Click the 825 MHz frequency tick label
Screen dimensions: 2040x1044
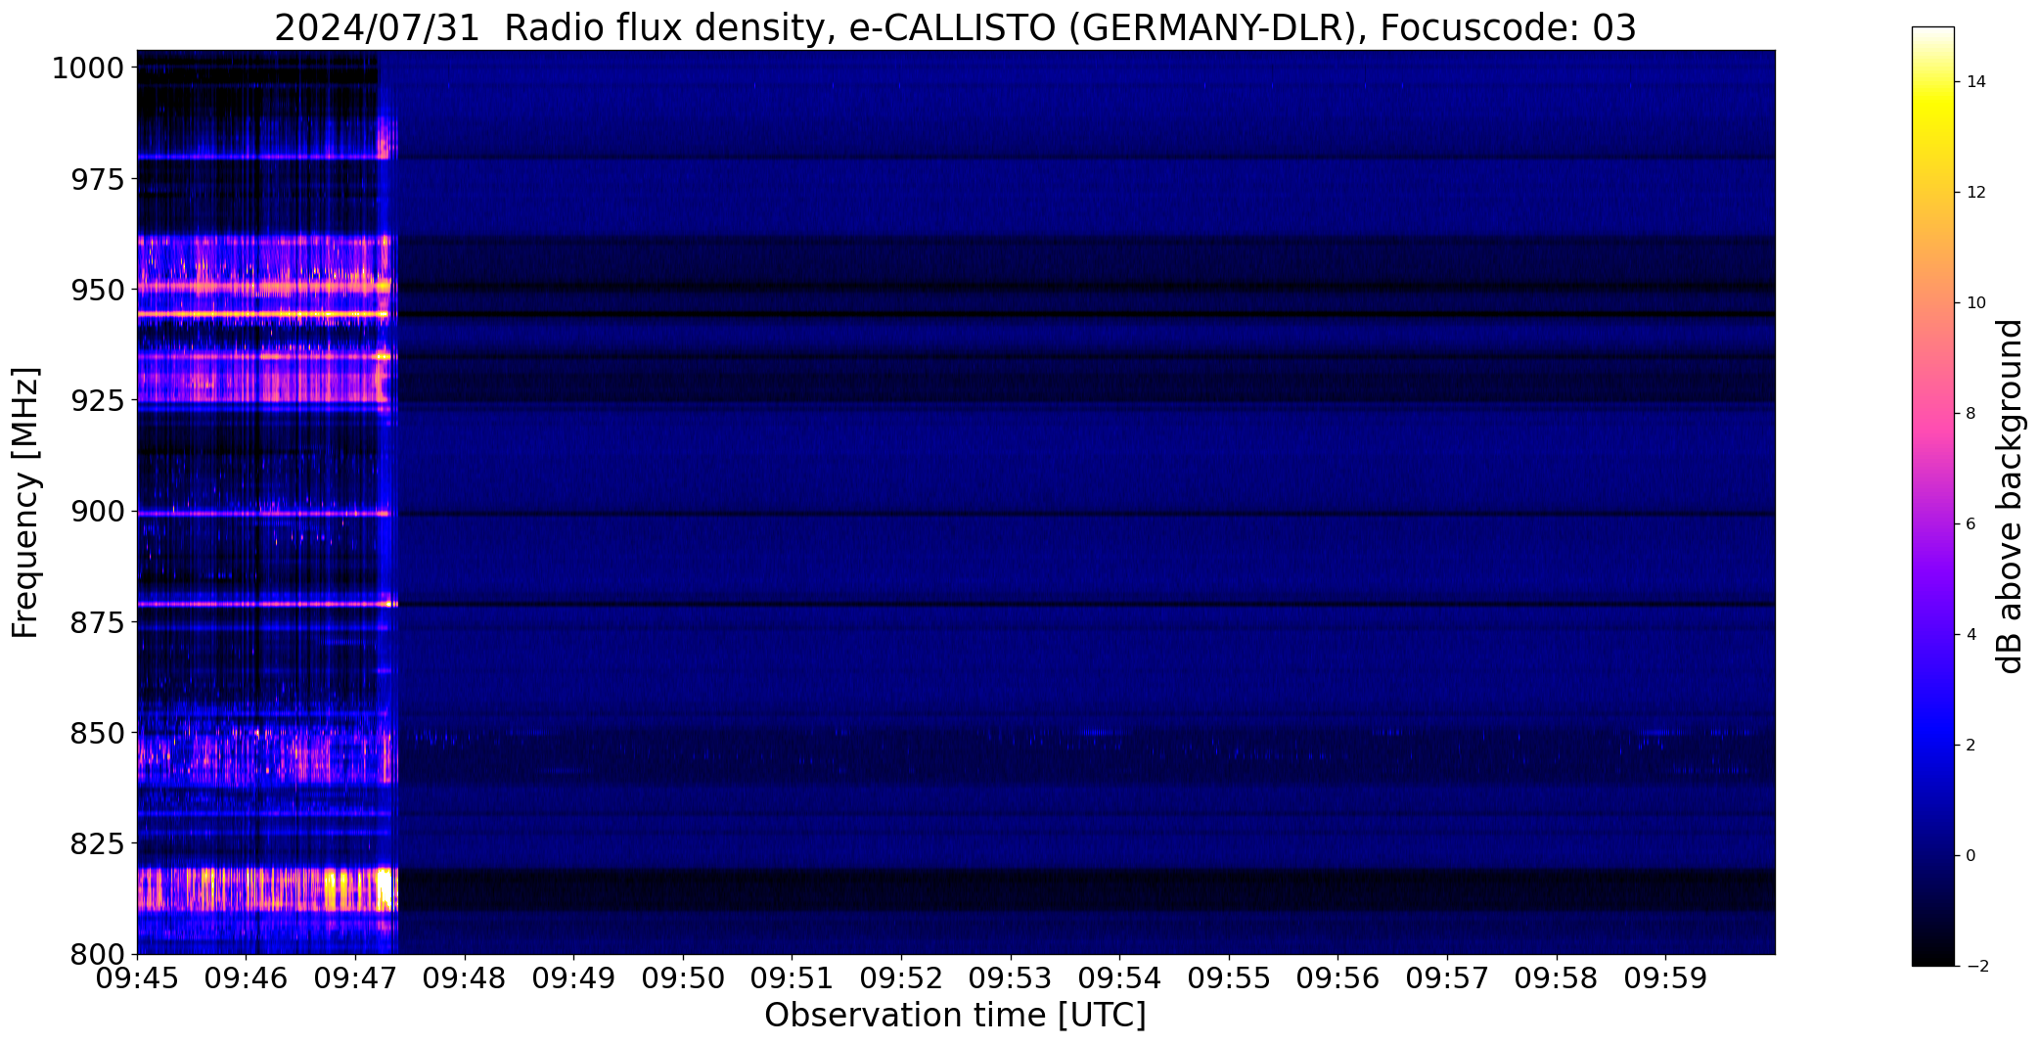[98, 842]
